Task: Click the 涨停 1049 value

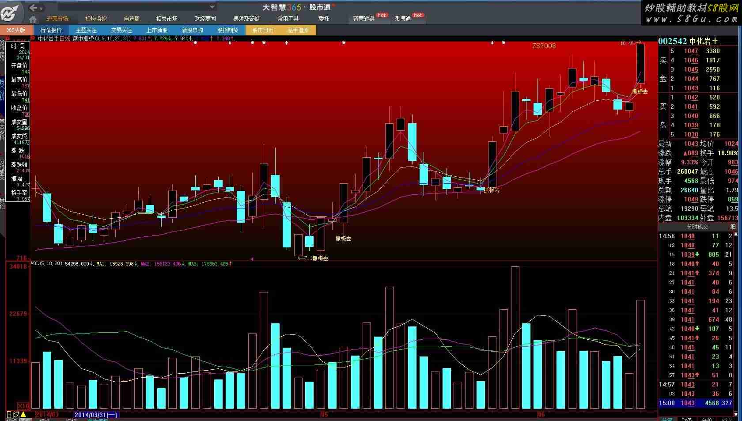Action: click(691, 199)
